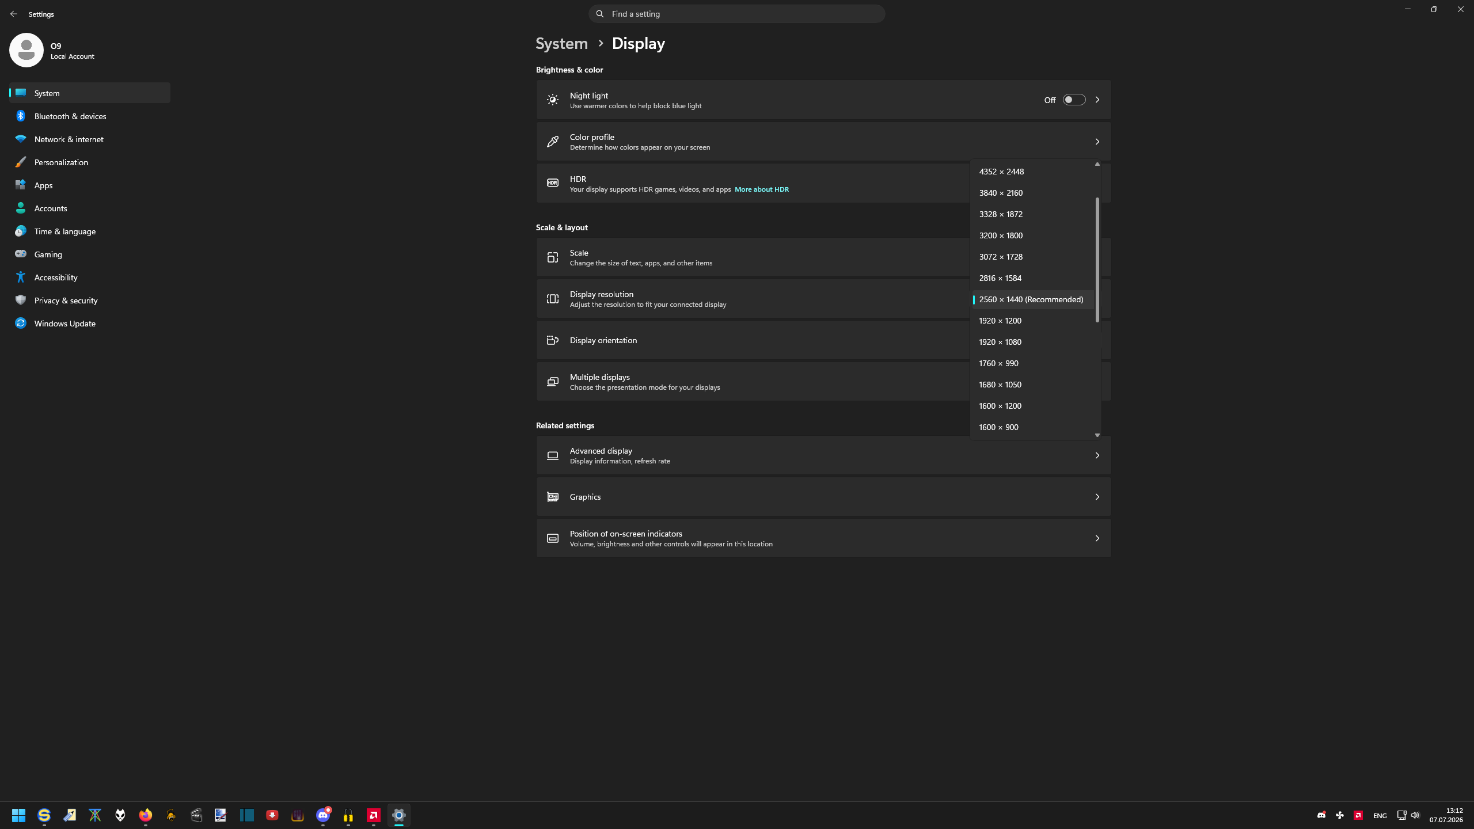1474x829 pixels.
Task: Open Bluetooth & devices settings
Action: click(x=90, y=116)
